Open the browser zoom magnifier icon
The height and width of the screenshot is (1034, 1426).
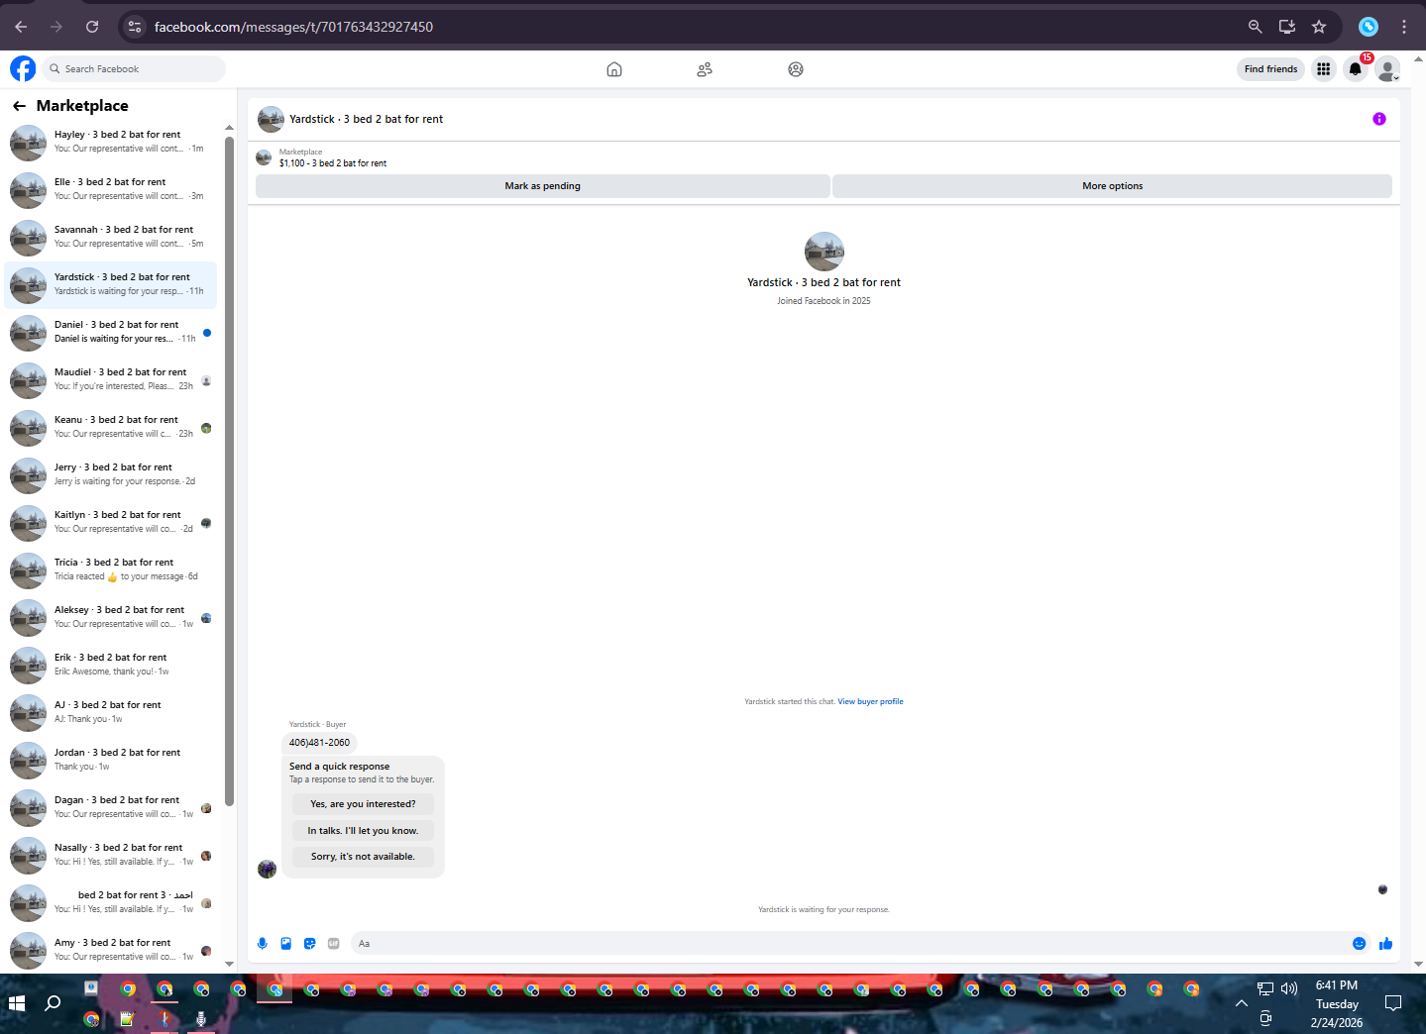click(1256, 27)
